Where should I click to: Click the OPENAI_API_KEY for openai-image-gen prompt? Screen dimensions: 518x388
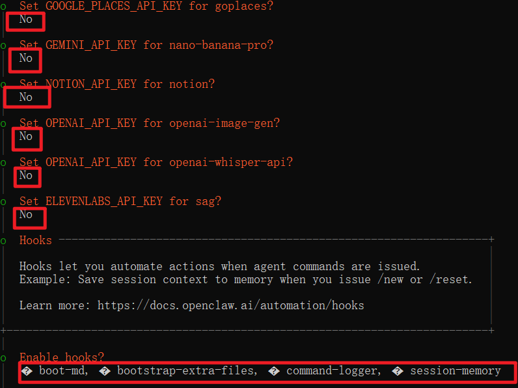point(149,123)
